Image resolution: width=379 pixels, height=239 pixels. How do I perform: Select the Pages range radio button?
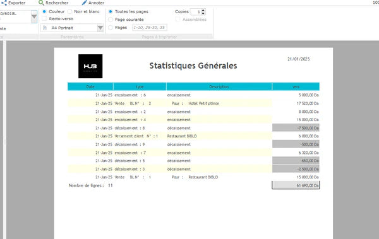111,28
